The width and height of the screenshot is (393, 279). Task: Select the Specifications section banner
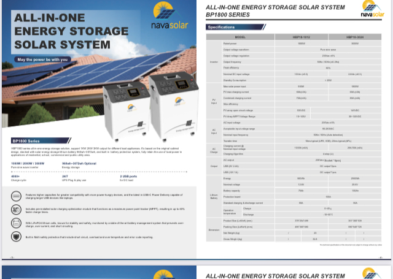pos(222,28)
